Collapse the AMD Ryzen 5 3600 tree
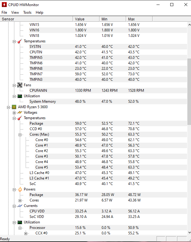Image resolution: width=191 pixels, height=242 pixels. pos(8,107)
